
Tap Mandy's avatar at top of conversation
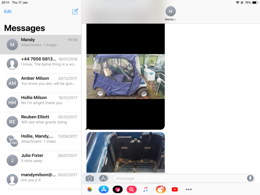point(170,11)
